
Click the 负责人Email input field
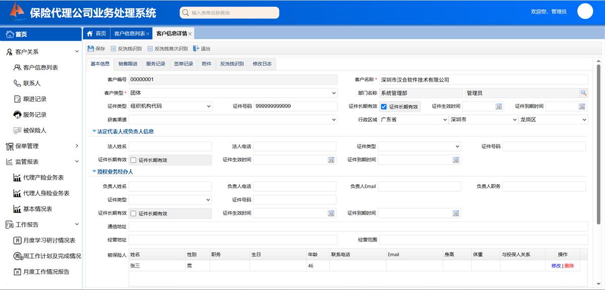(x=419, y=186)
